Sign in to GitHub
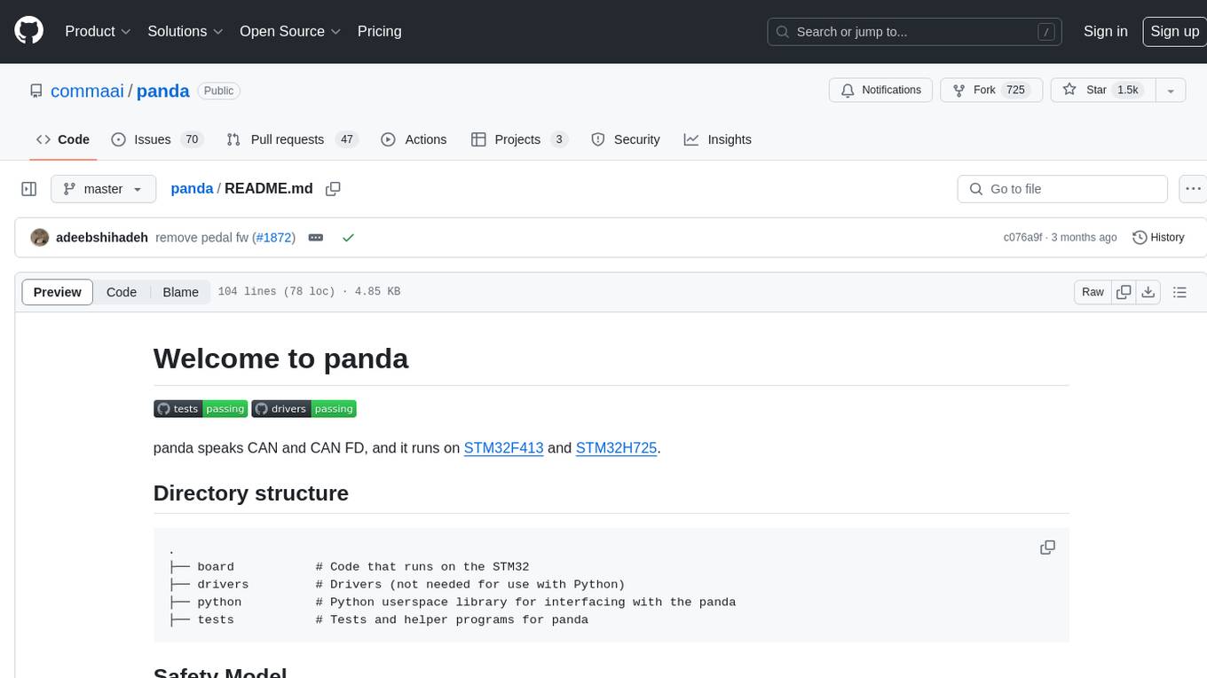The image size is (1207, 678). click(x=1105, y=31)
